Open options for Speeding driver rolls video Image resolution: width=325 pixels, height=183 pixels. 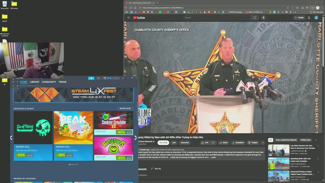[318, 159]
